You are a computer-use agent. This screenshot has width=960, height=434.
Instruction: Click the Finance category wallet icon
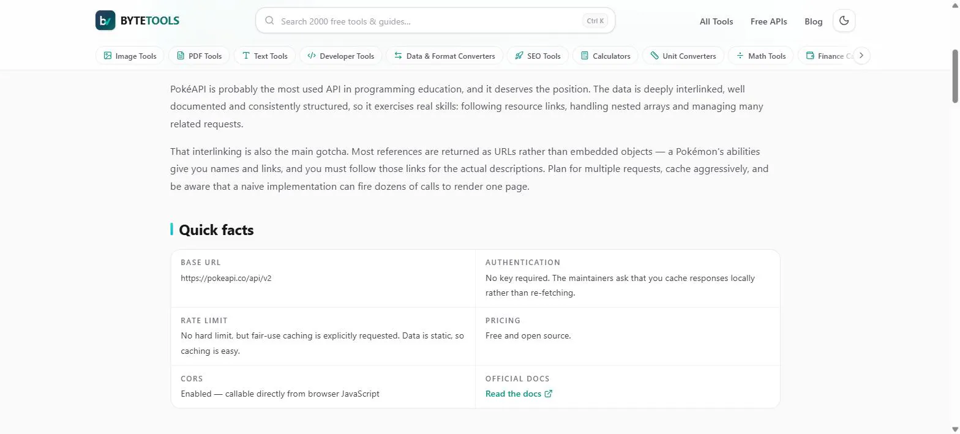(x=810, y=56)
